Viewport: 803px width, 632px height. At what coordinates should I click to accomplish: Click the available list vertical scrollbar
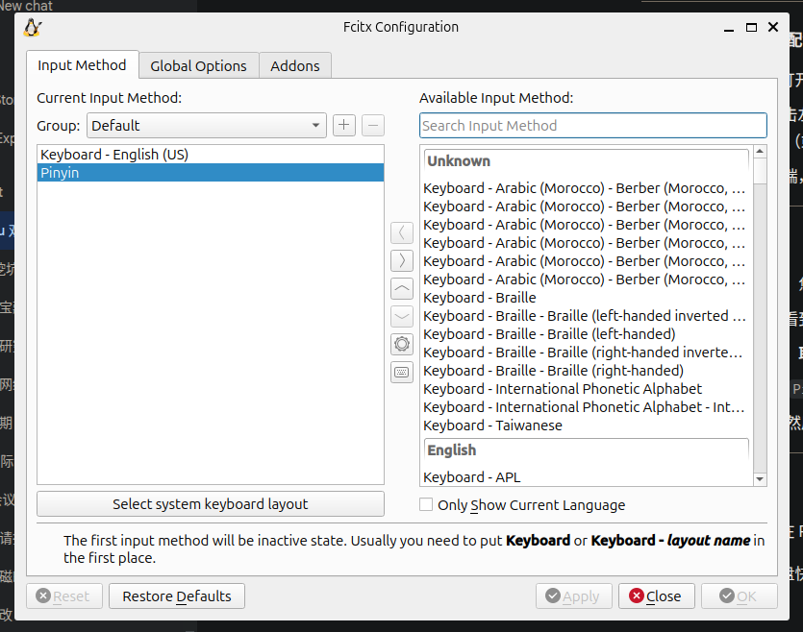760,317
